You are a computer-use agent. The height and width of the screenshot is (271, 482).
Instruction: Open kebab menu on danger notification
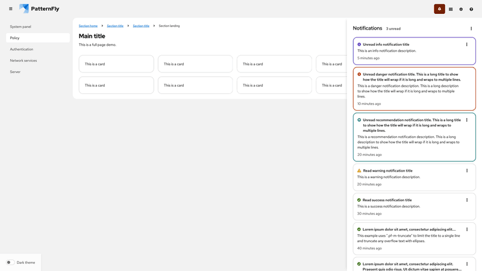tap(467, 75)
